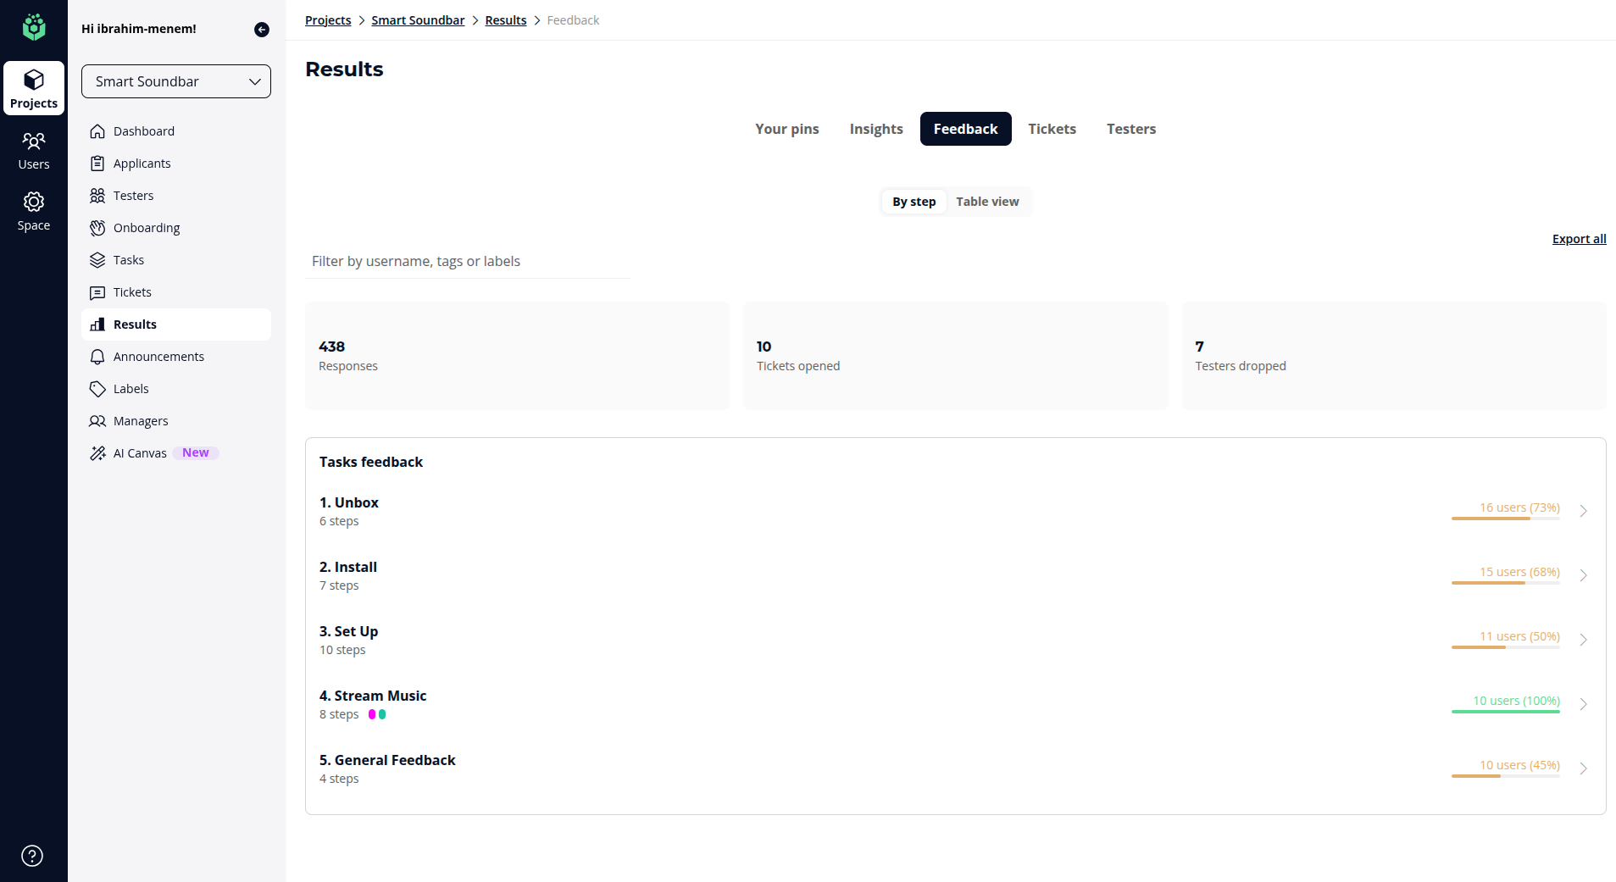Click the General Feedback 45% progress bar

point(1505,776)
